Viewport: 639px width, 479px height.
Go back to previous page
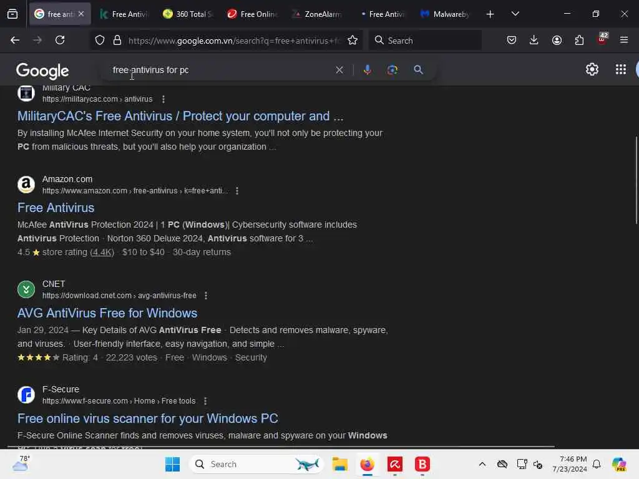(x=15, y=40)
